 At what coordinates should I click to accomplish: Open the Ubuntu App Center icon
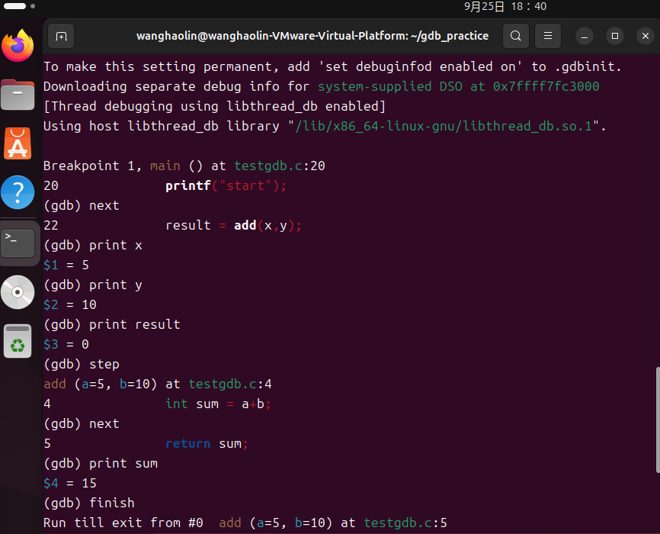18,143
